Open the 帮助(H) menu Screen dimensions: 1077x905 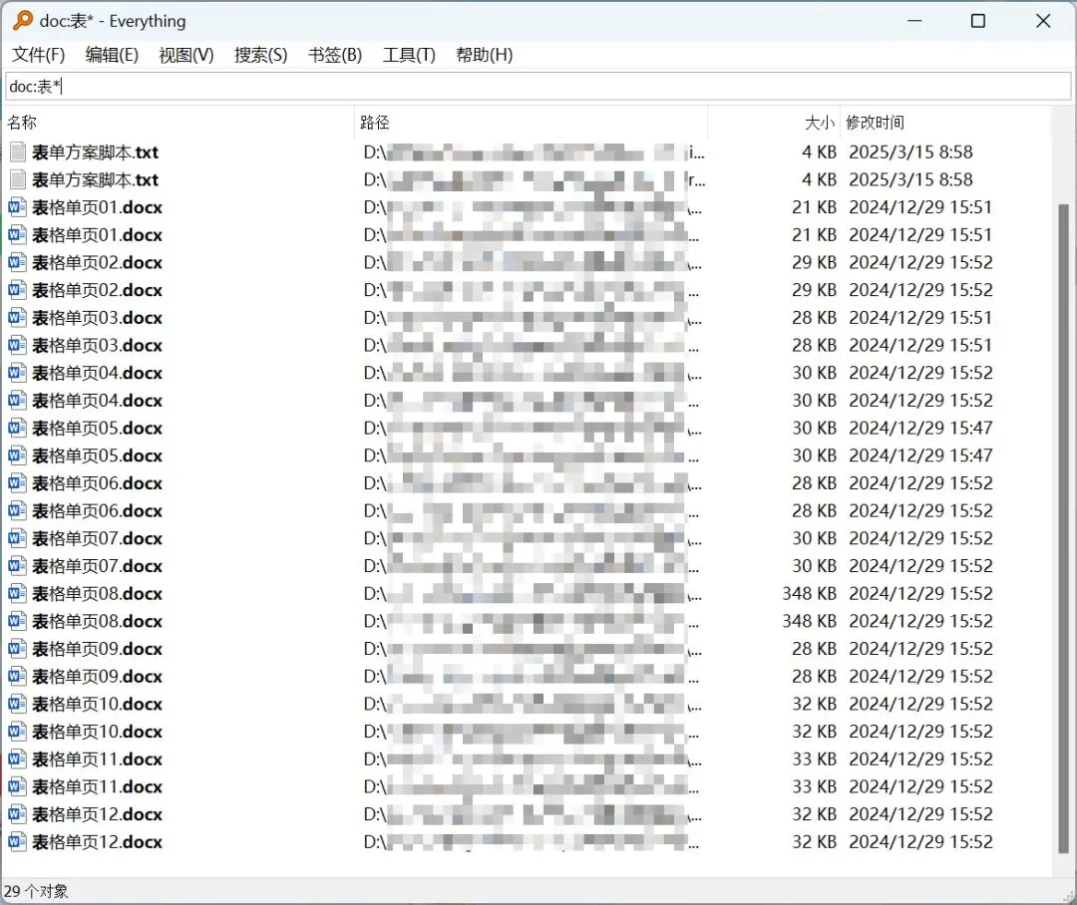click(485, 55)
